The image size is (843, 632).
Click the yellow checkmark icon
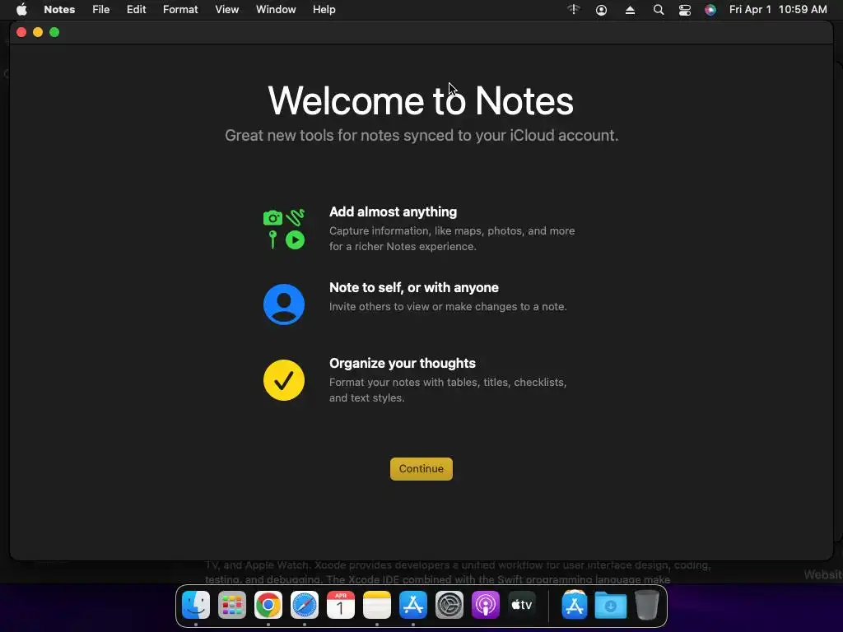coord(284,380)
